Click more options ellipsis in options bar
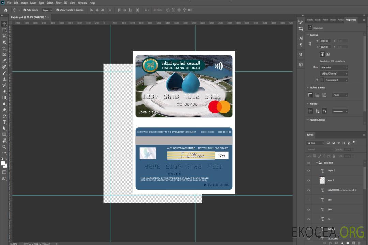This screenshot has height=245, width=368. tap(147, 10)
